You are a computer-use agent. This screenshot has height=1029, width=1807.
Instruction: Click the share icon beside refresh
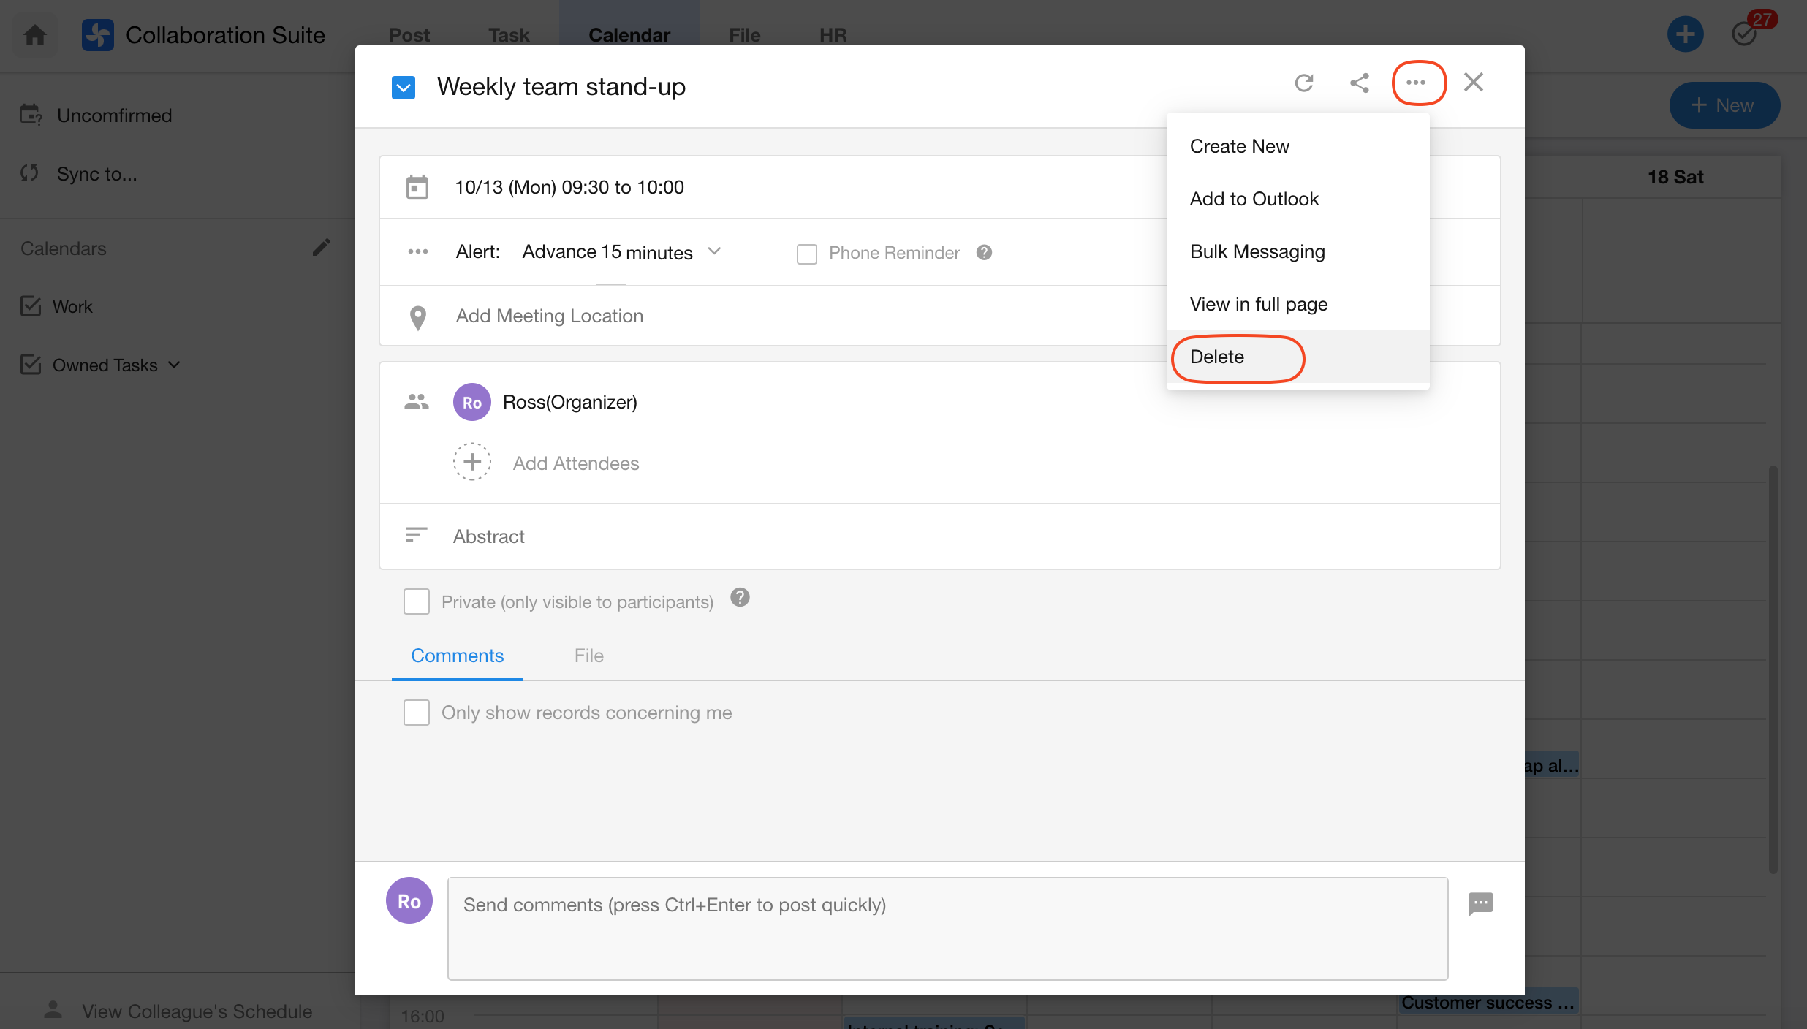pyautogui.click(x=1359, y=83)
